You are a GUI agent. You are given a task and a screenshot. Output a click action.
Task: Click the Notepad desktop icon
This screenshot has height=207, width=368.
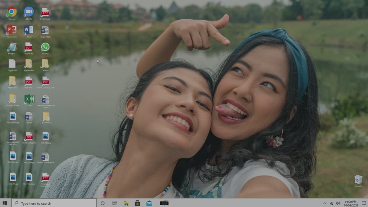click(x=12, y=47)
